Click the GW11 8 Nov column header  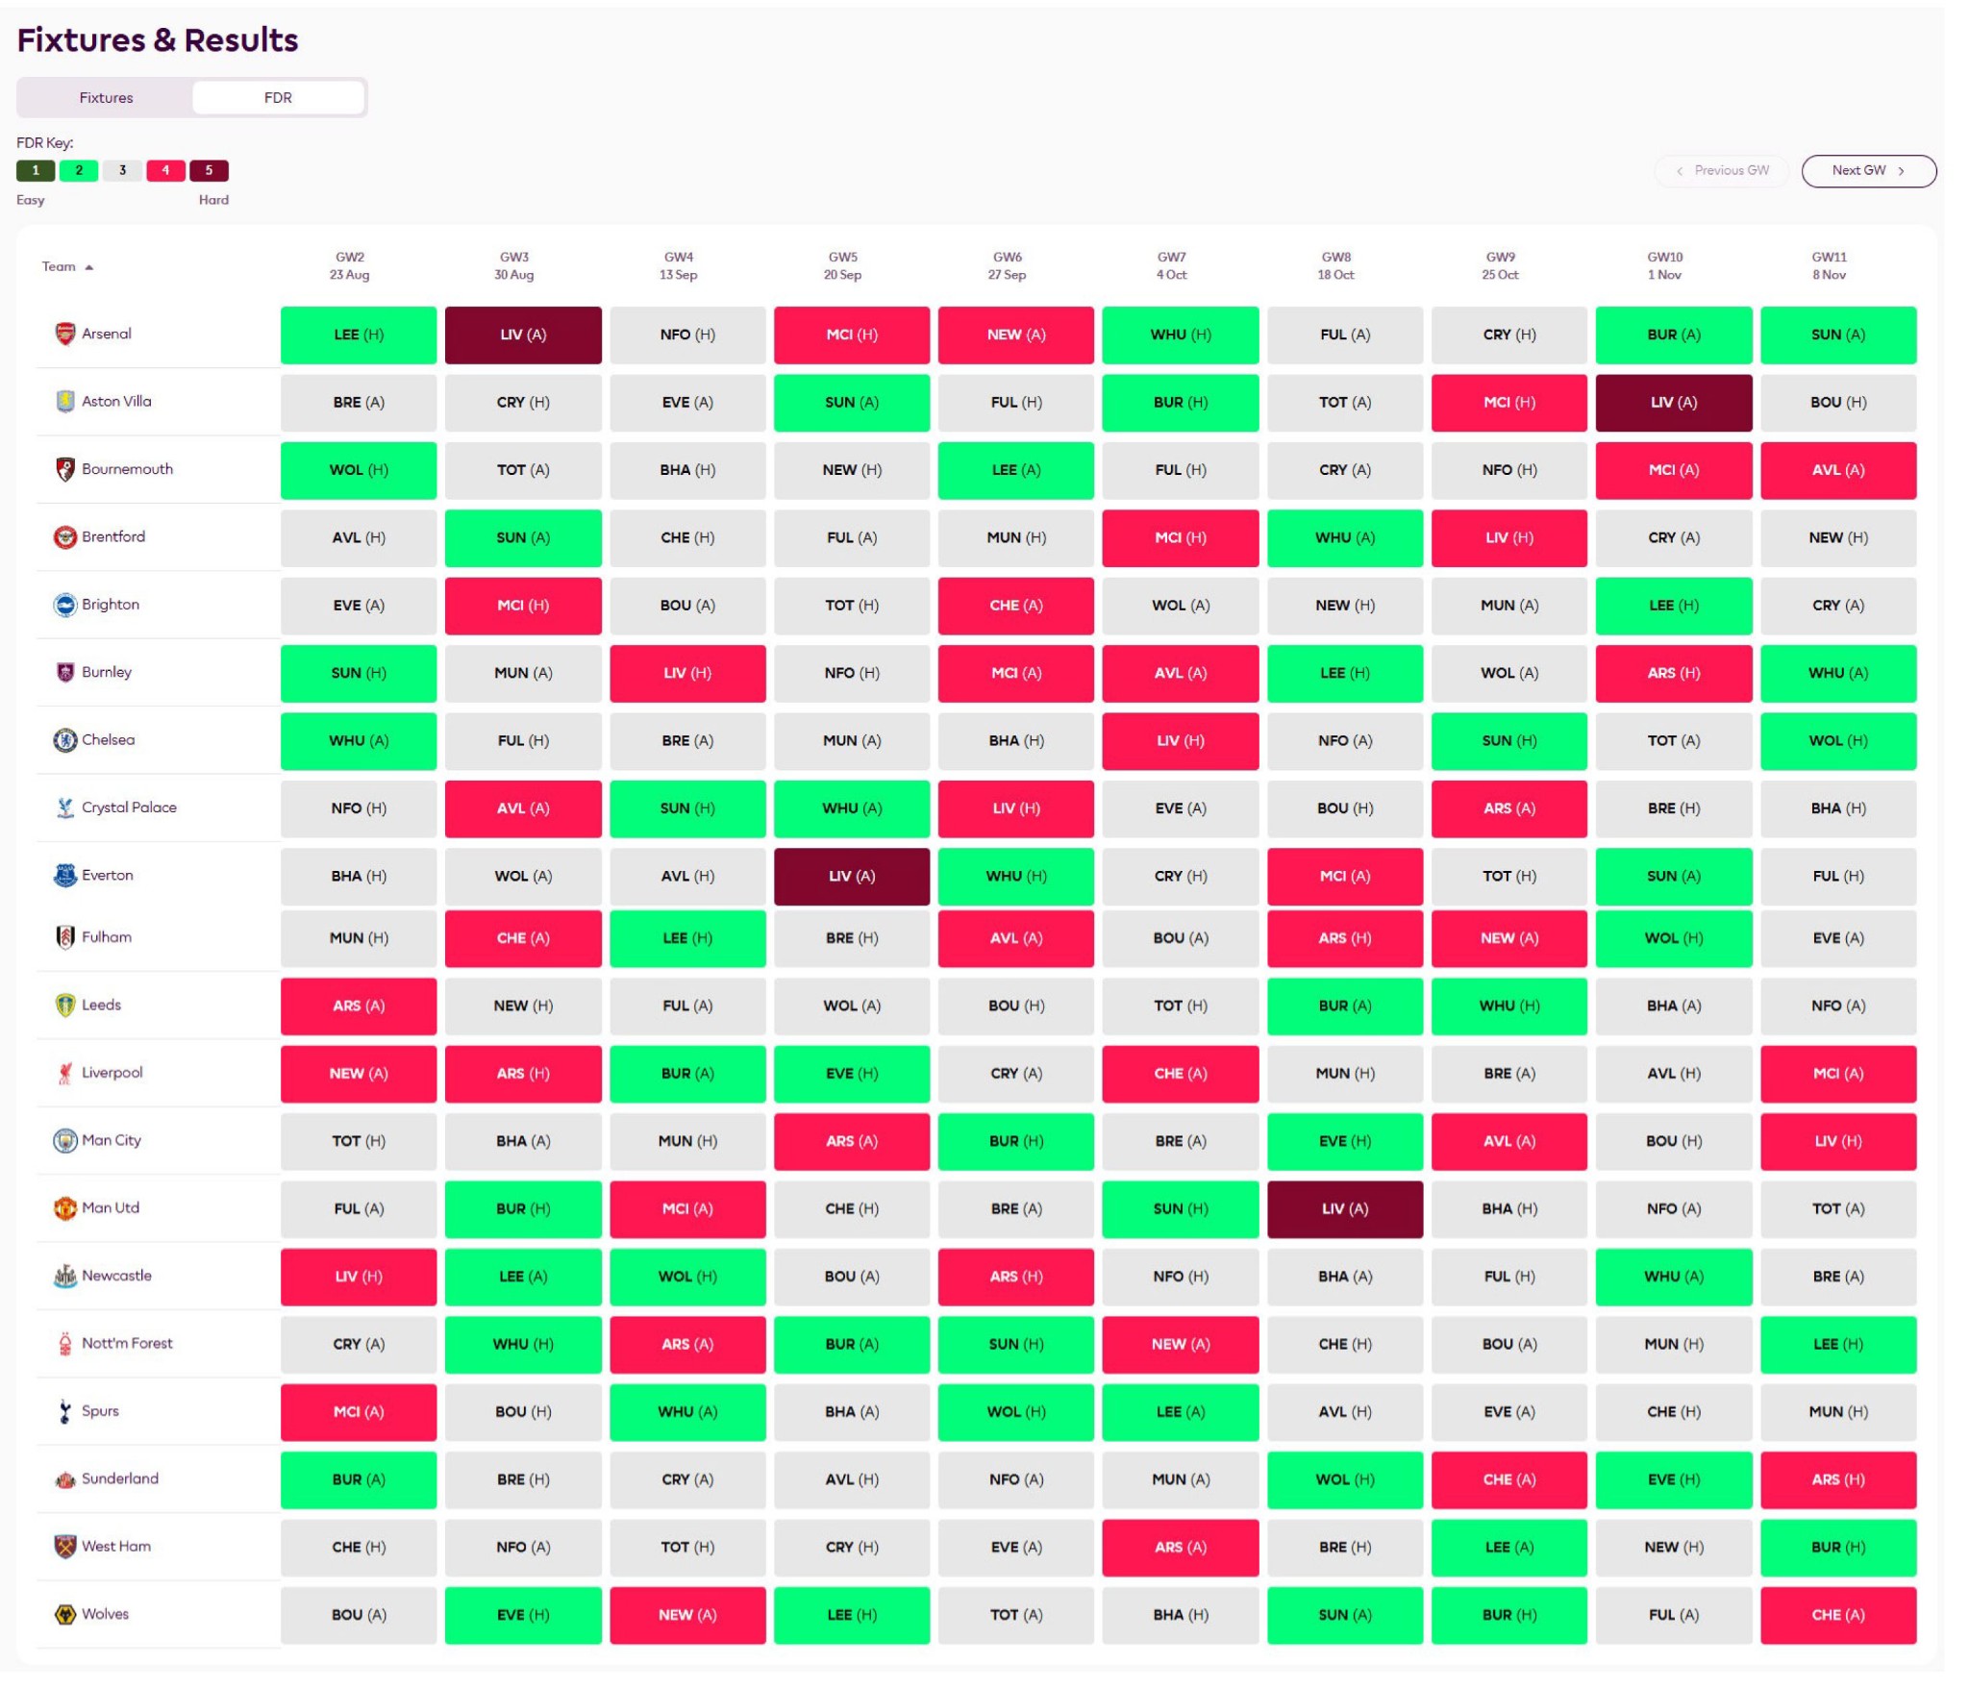coord(1829,265)
